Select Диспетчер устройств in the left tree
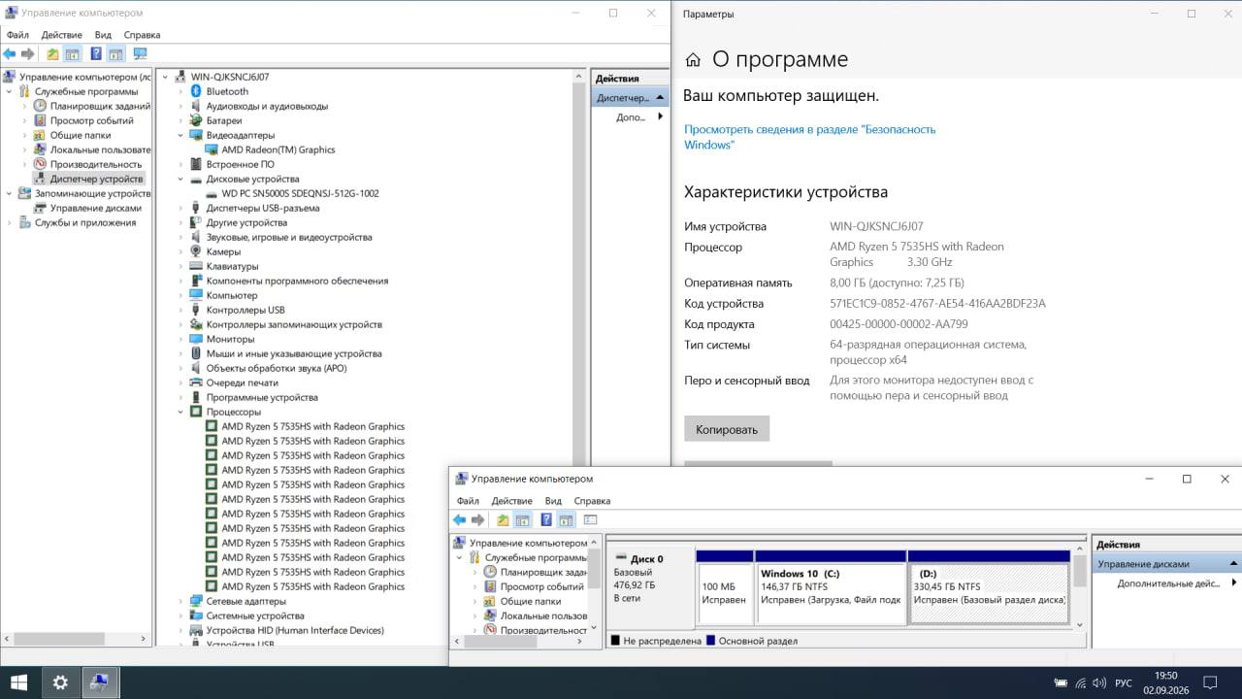Viewport: 1242px width, 699px height. [x=96, y=179]
